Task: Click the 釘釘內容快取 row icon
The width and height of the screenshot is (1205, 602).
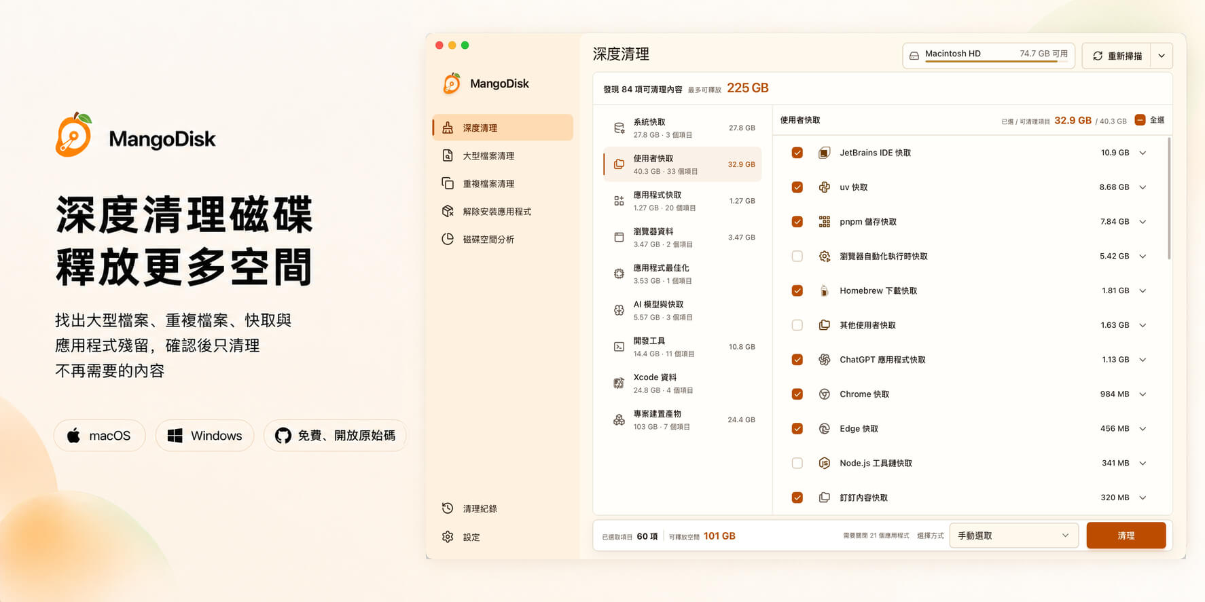Action: click(x=824, y=497)
